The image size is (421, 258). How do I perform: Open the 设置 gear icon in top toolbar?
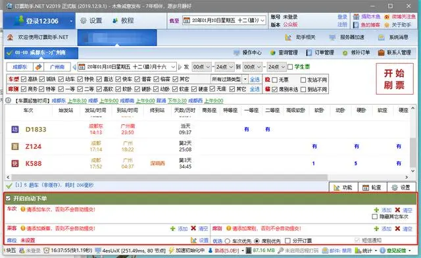[x=84, y=20]
